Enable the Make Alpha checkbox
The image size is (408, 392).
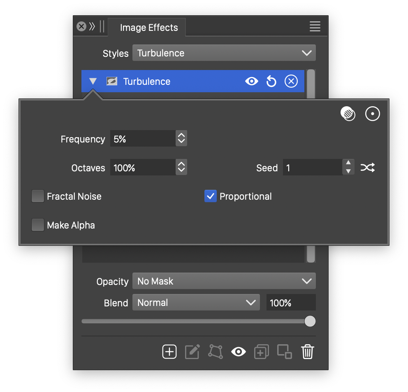38,225
